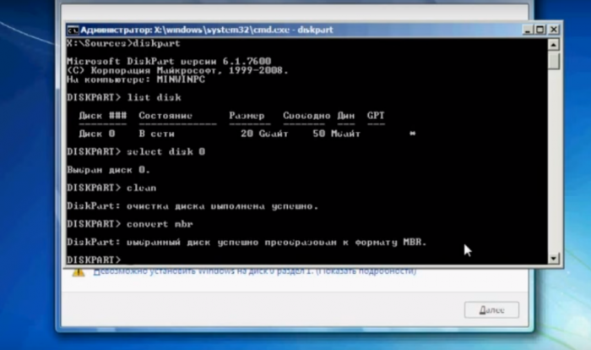Viewport: 591px width, 350px height.
Task: Click the yellow warning icon below the console
Action: (x=78, y=273)
